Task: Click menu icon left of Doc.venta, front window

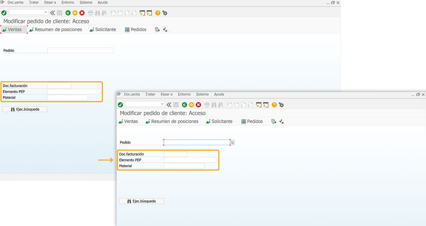Action: [119, 94]
